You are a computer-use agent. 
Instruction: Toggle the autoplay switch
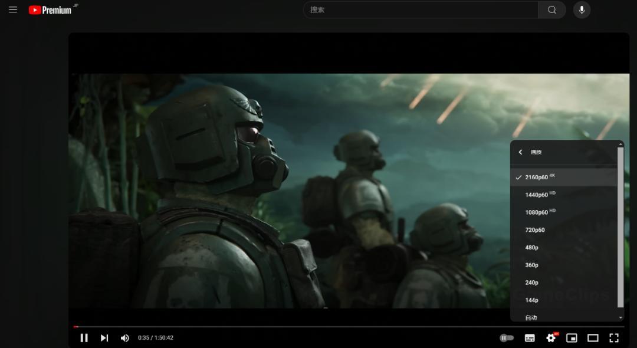click(507, 338)
